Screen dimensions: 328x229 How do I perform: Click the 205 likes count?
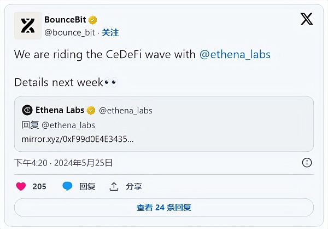pos(39,186)
